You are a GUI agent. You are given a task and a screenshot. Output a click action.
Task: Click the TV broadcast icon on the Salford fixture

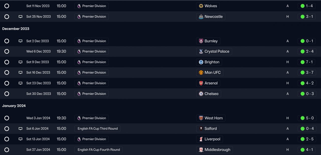point(21,129)
